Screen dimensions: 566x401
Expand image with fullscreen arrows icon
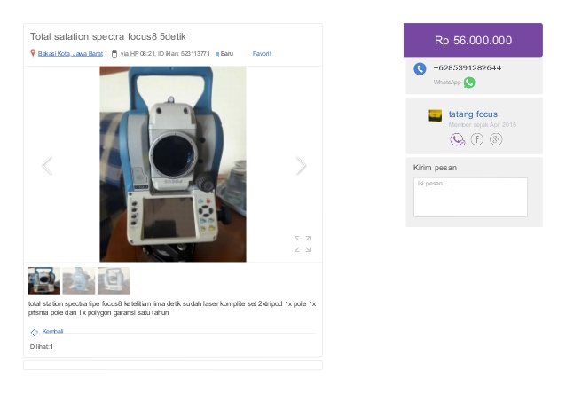point(303,244)
